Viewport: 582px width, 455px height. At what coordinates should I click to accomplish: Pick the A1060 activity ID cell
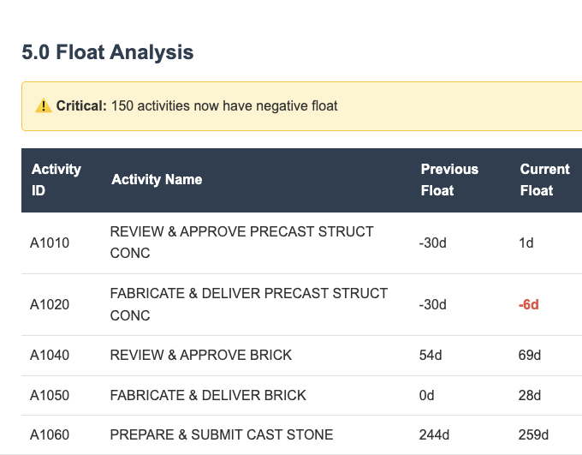(x=50, y=434)
